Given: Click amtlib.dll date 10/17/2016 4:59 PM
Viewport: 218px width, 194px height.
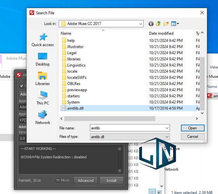Looking at the screenshot, I should (166, 108).
